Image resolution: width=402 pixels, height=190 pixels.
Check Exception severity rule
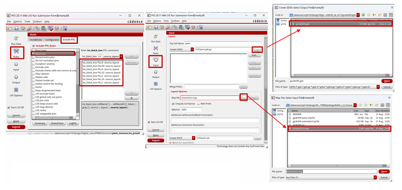click(33, 64)
